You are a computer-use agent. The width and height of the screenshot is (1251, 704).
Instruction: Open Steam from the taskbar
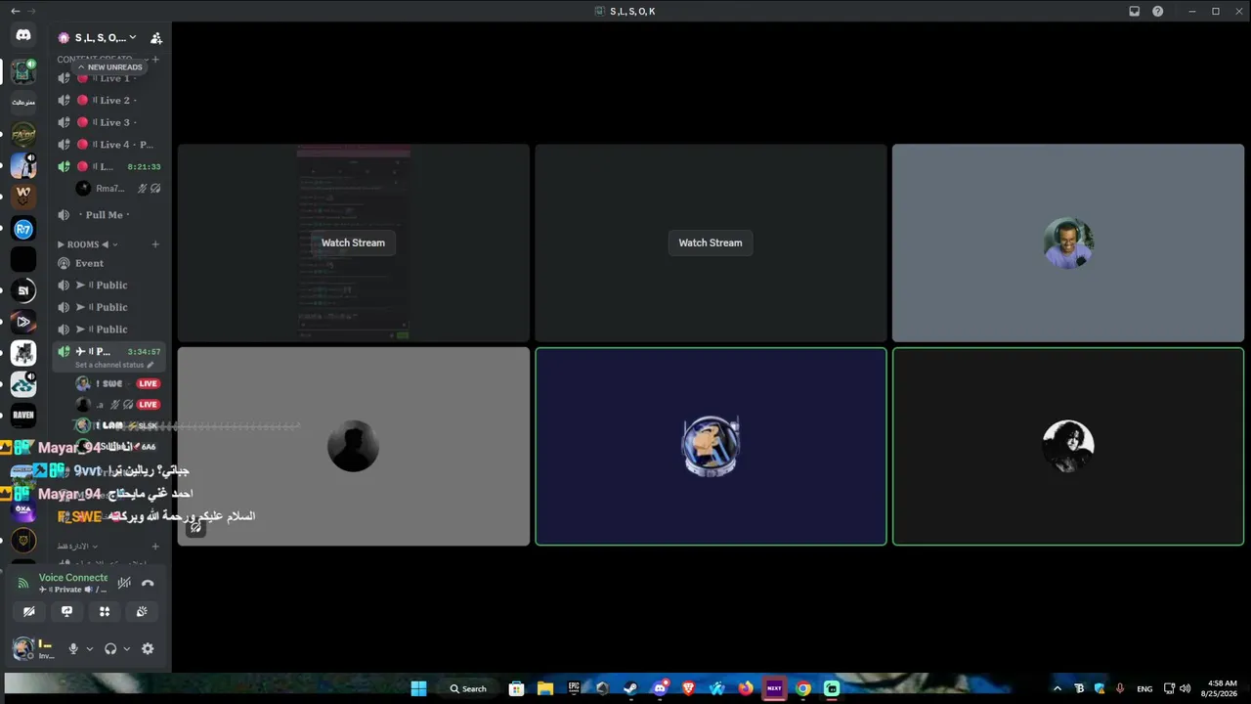(x=630, y=688)
